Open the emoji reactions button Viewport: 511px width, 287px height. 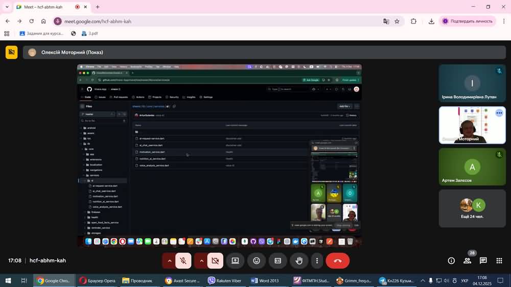(257, 260)
